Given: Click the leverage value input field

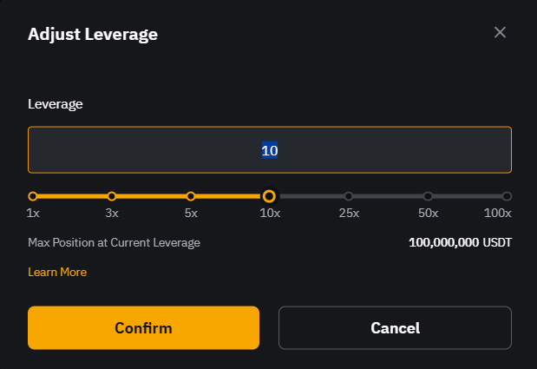Looking at the screenshot, I should pos(270,150).
